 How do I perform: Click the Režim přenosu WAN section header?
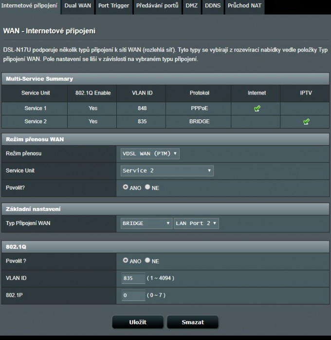165,139
